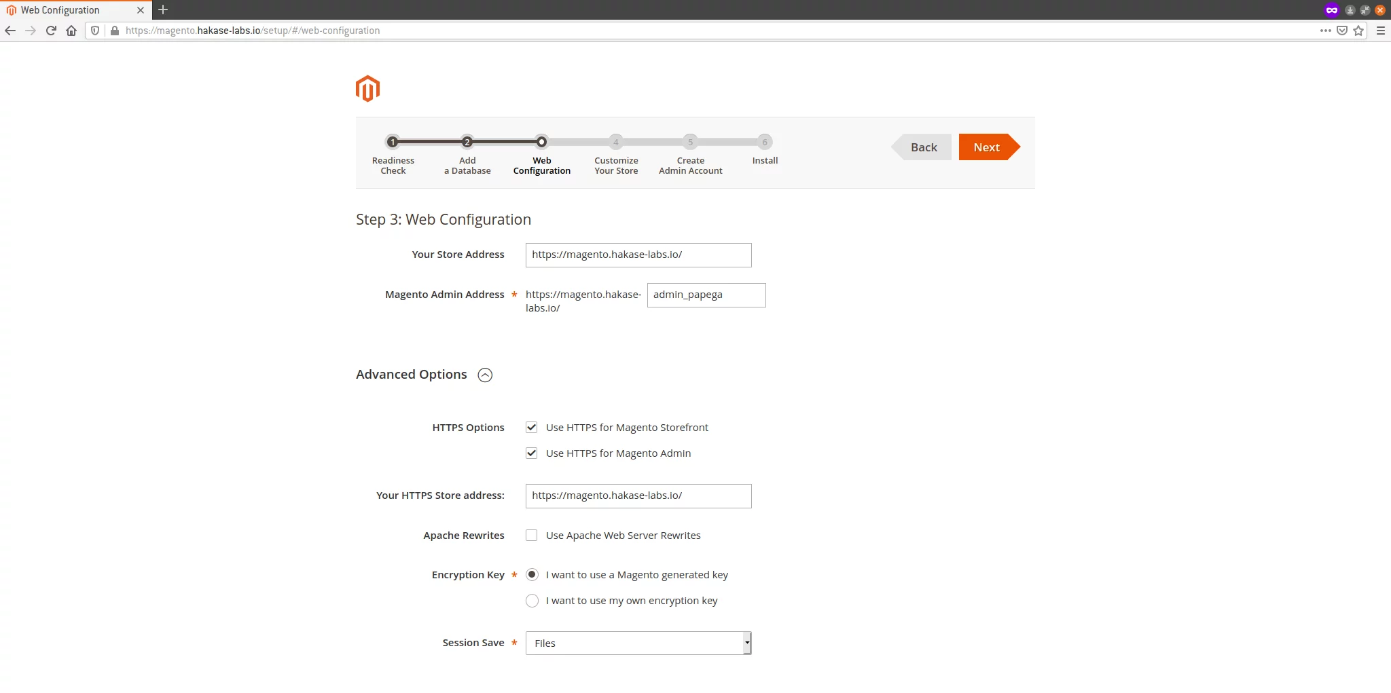
Task: Click the orange Next button
Action: [x=989, y=147]
